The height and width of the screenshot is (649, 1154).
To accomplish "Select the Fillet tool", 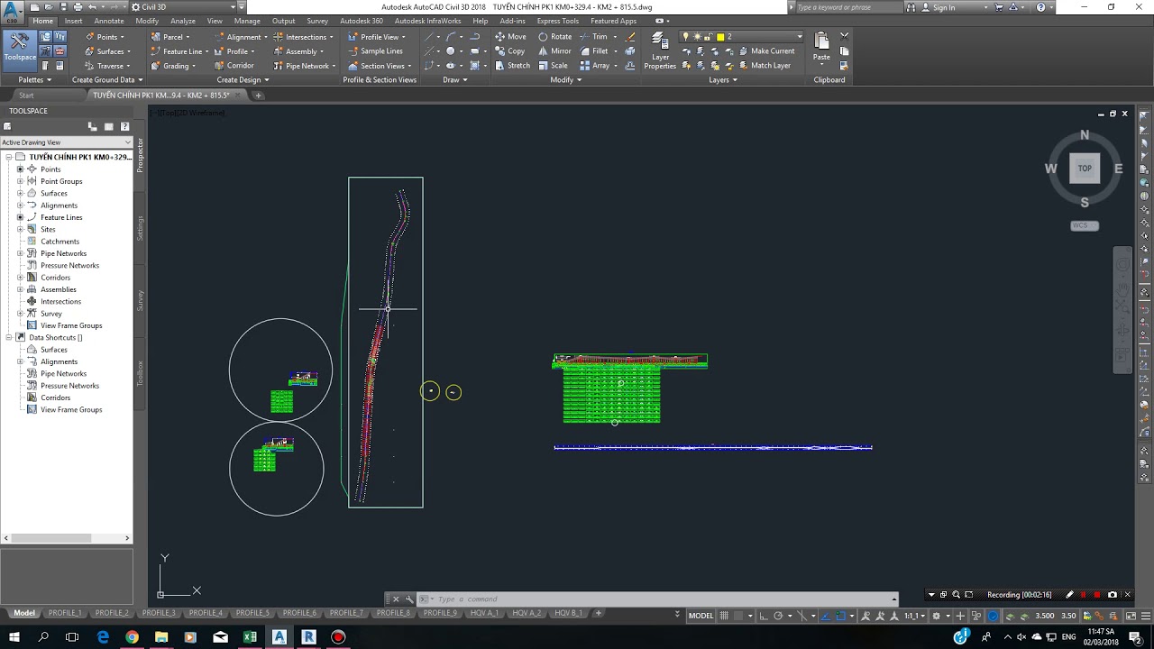I will 596,51.
